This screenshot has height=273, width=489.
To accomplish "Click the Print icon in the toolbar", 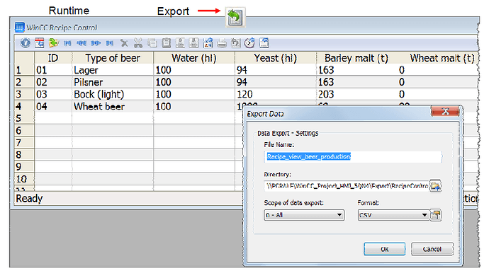I will tap(222, 43).
